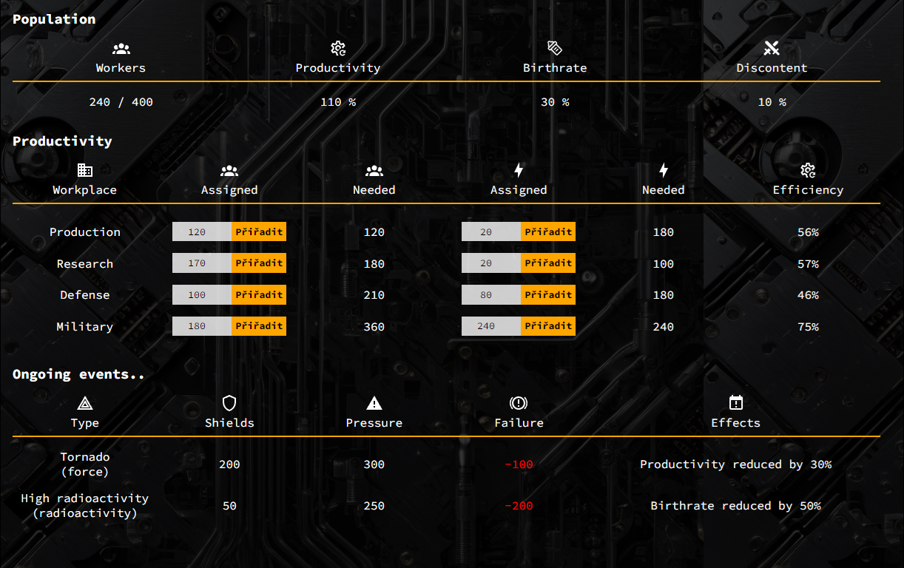The image size is (904, 568).
Task: Focus the Research workers field showing 170
Action: 201,263
